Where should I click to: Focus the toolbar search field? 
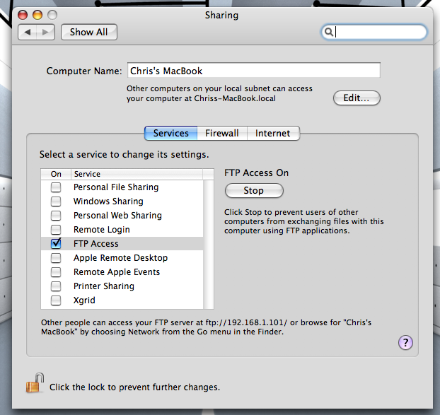click(x=374, y=32)
